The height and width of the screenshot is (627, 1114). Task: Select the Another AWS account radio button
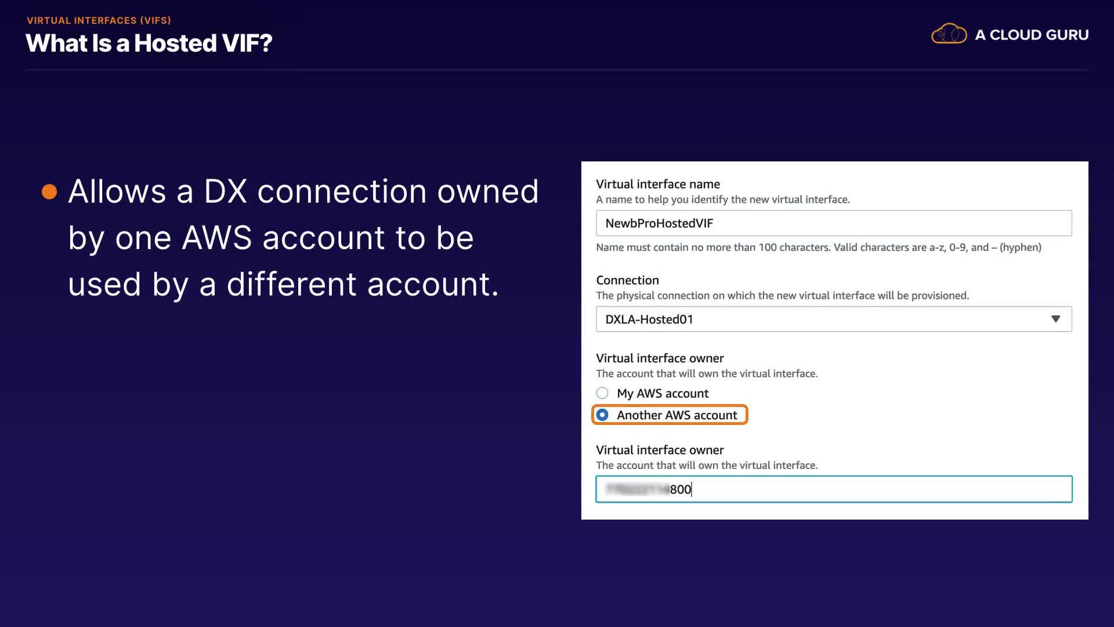(x=602, y=415)
